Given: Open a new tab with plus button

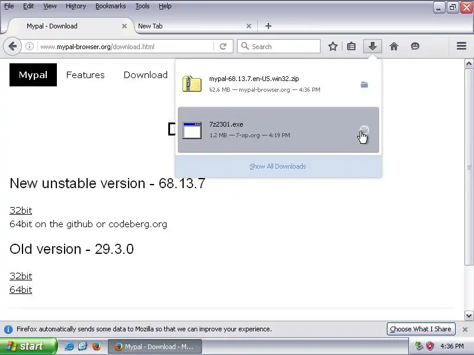Looking at the screenshot, I should 268,26.
